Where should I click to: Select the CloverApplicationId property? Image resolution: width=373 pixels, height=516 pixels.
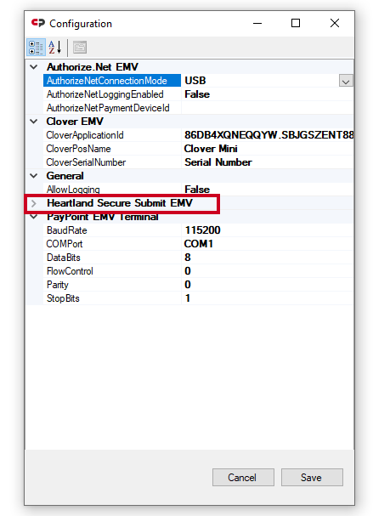pyautogui.click(x=112, y=135)
